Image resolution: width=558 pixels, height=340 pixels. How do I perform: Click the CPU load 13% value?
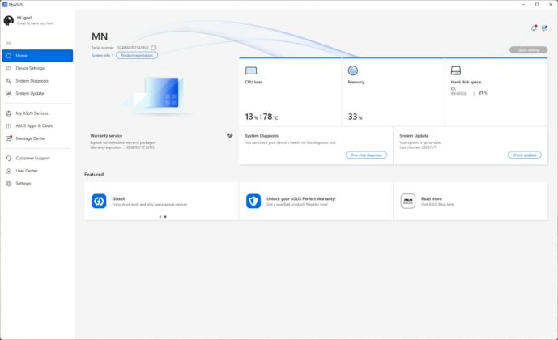pyautogui.click(x=252, y=117)
